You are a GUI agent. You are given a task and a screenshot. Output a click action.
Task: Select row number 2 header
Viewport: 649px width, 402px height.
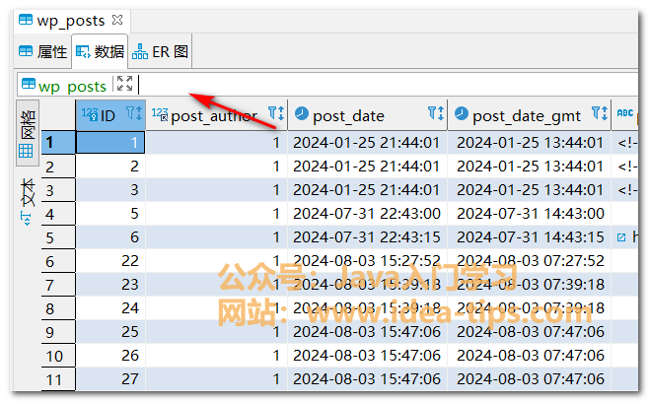[x=58, y=167]
